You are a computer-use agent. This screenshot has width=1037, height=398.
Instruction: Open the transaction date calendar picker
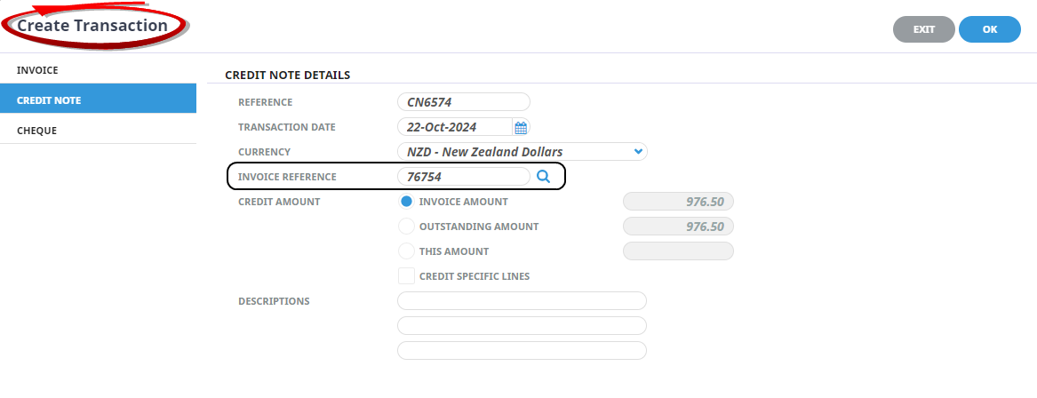(x=521, y=127)
